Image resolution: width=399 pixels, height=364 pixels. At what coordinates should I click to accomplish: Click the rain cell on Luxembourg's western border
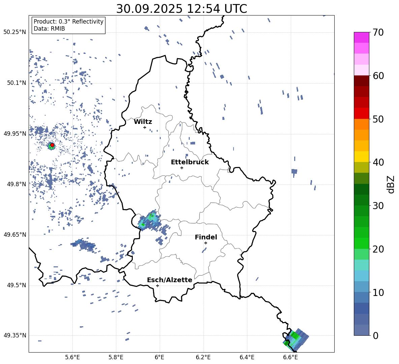click(x=150, y=221)
